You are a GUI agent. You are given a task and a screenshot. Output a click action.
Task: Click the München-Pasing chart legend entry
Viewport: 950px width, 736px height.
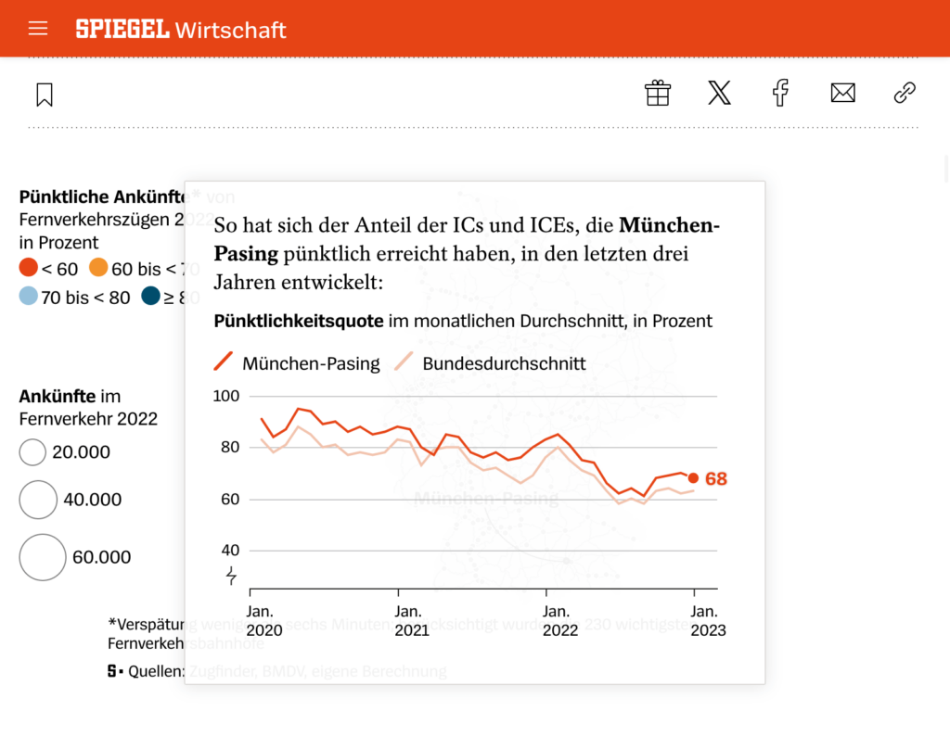[x=297, y=363]
